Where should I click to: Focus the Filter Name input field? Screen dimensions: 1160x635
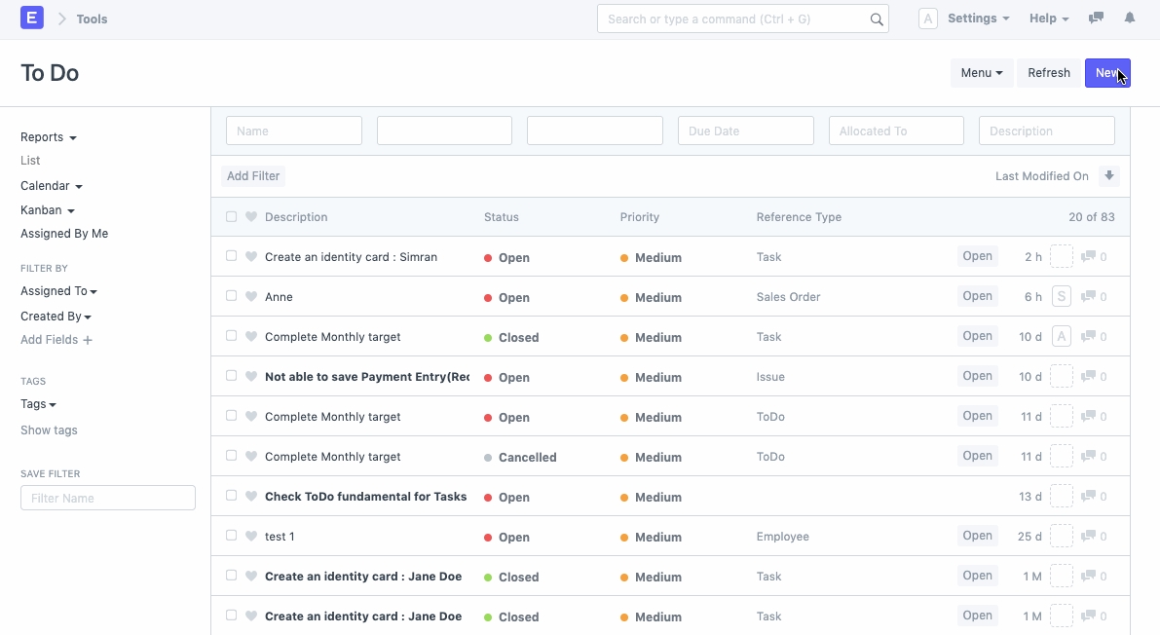click(108, 499)
